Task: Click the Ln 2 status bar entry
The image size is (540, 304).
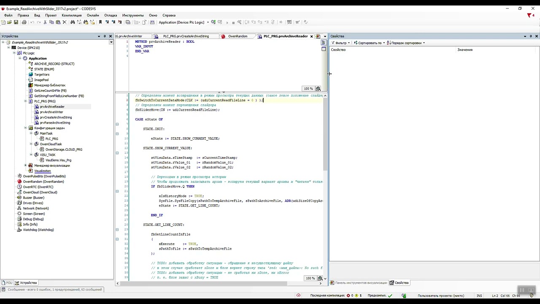Action: pyautogui.click(x=495, y=296)
